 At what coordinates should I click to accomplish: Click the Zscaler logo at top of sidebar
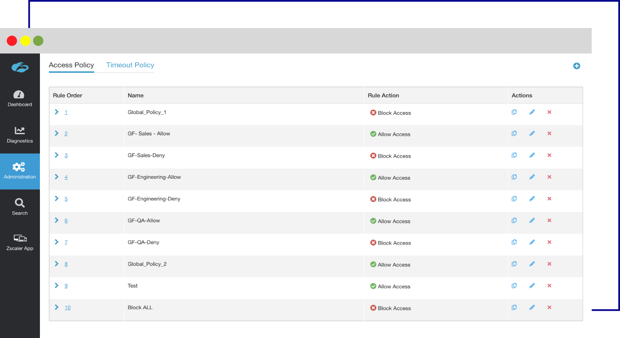[x=20, y=68]
